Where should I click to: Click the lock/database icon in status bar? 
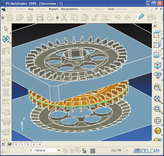84,151
